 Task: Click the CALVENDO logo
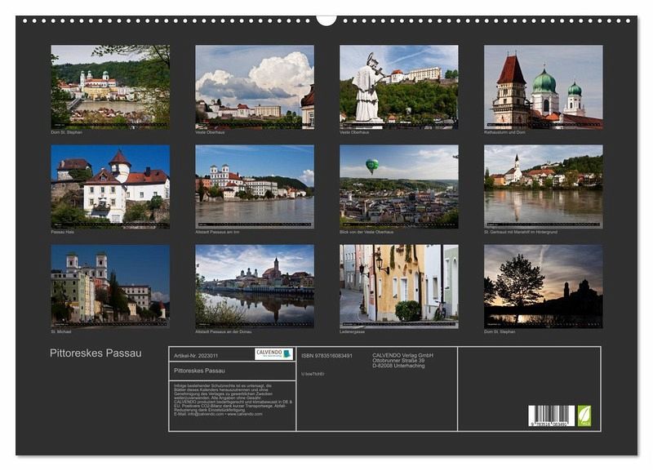pos(273,354)
